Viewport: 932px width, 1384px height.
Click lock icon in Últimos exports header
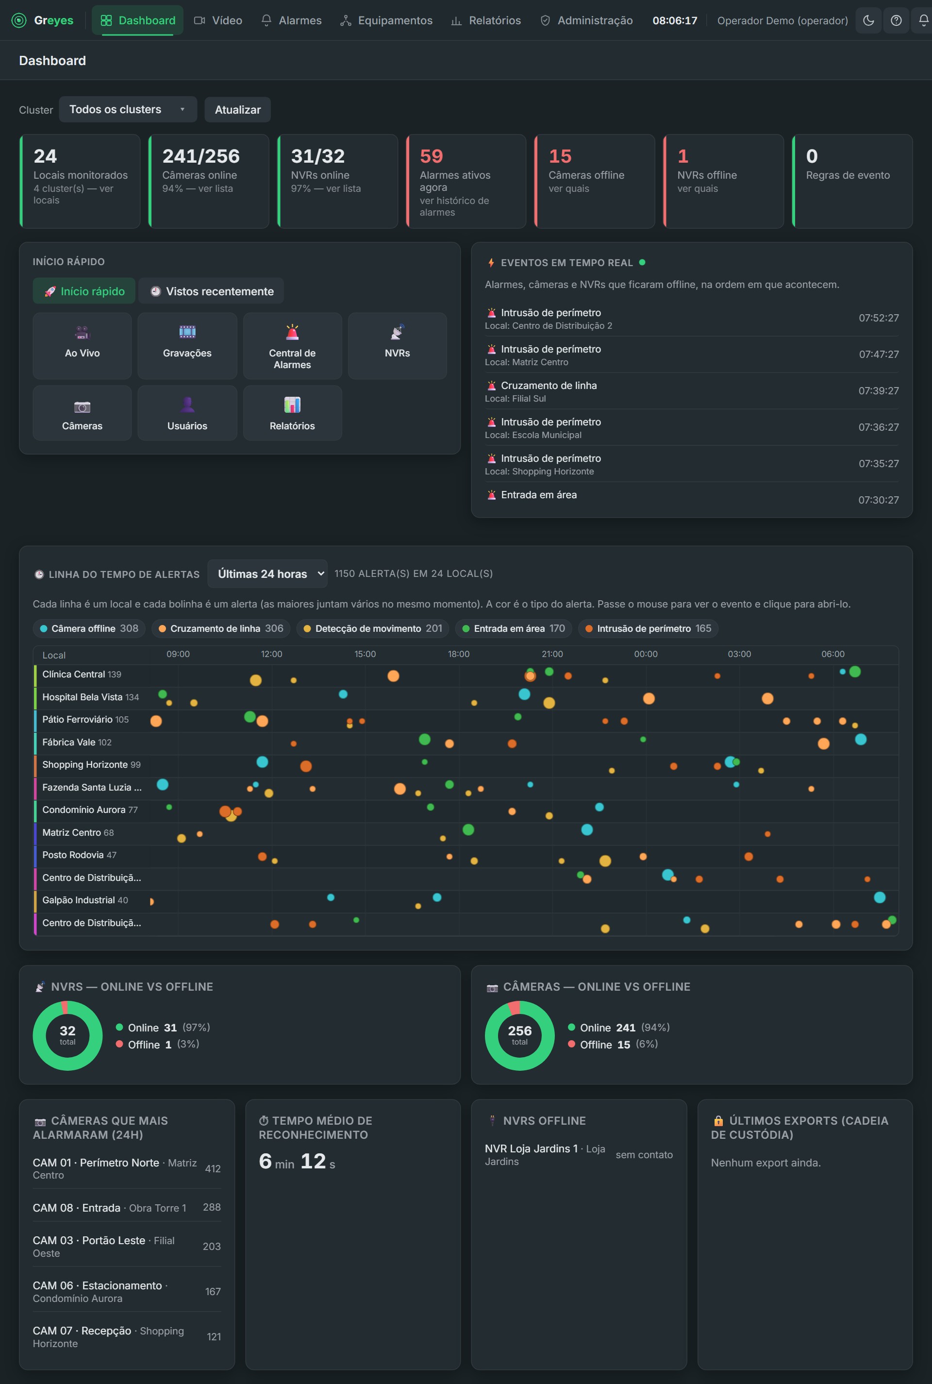pyautogui.click(x=718, y=1121)
